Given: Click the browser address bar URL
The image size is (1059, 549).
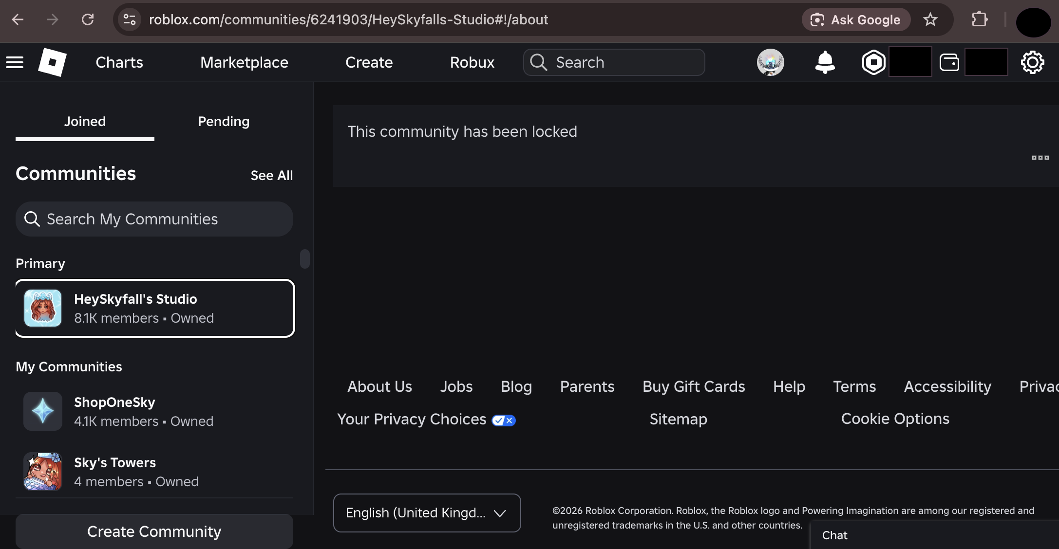Looking at the screenshot, I should click(348, 19).
